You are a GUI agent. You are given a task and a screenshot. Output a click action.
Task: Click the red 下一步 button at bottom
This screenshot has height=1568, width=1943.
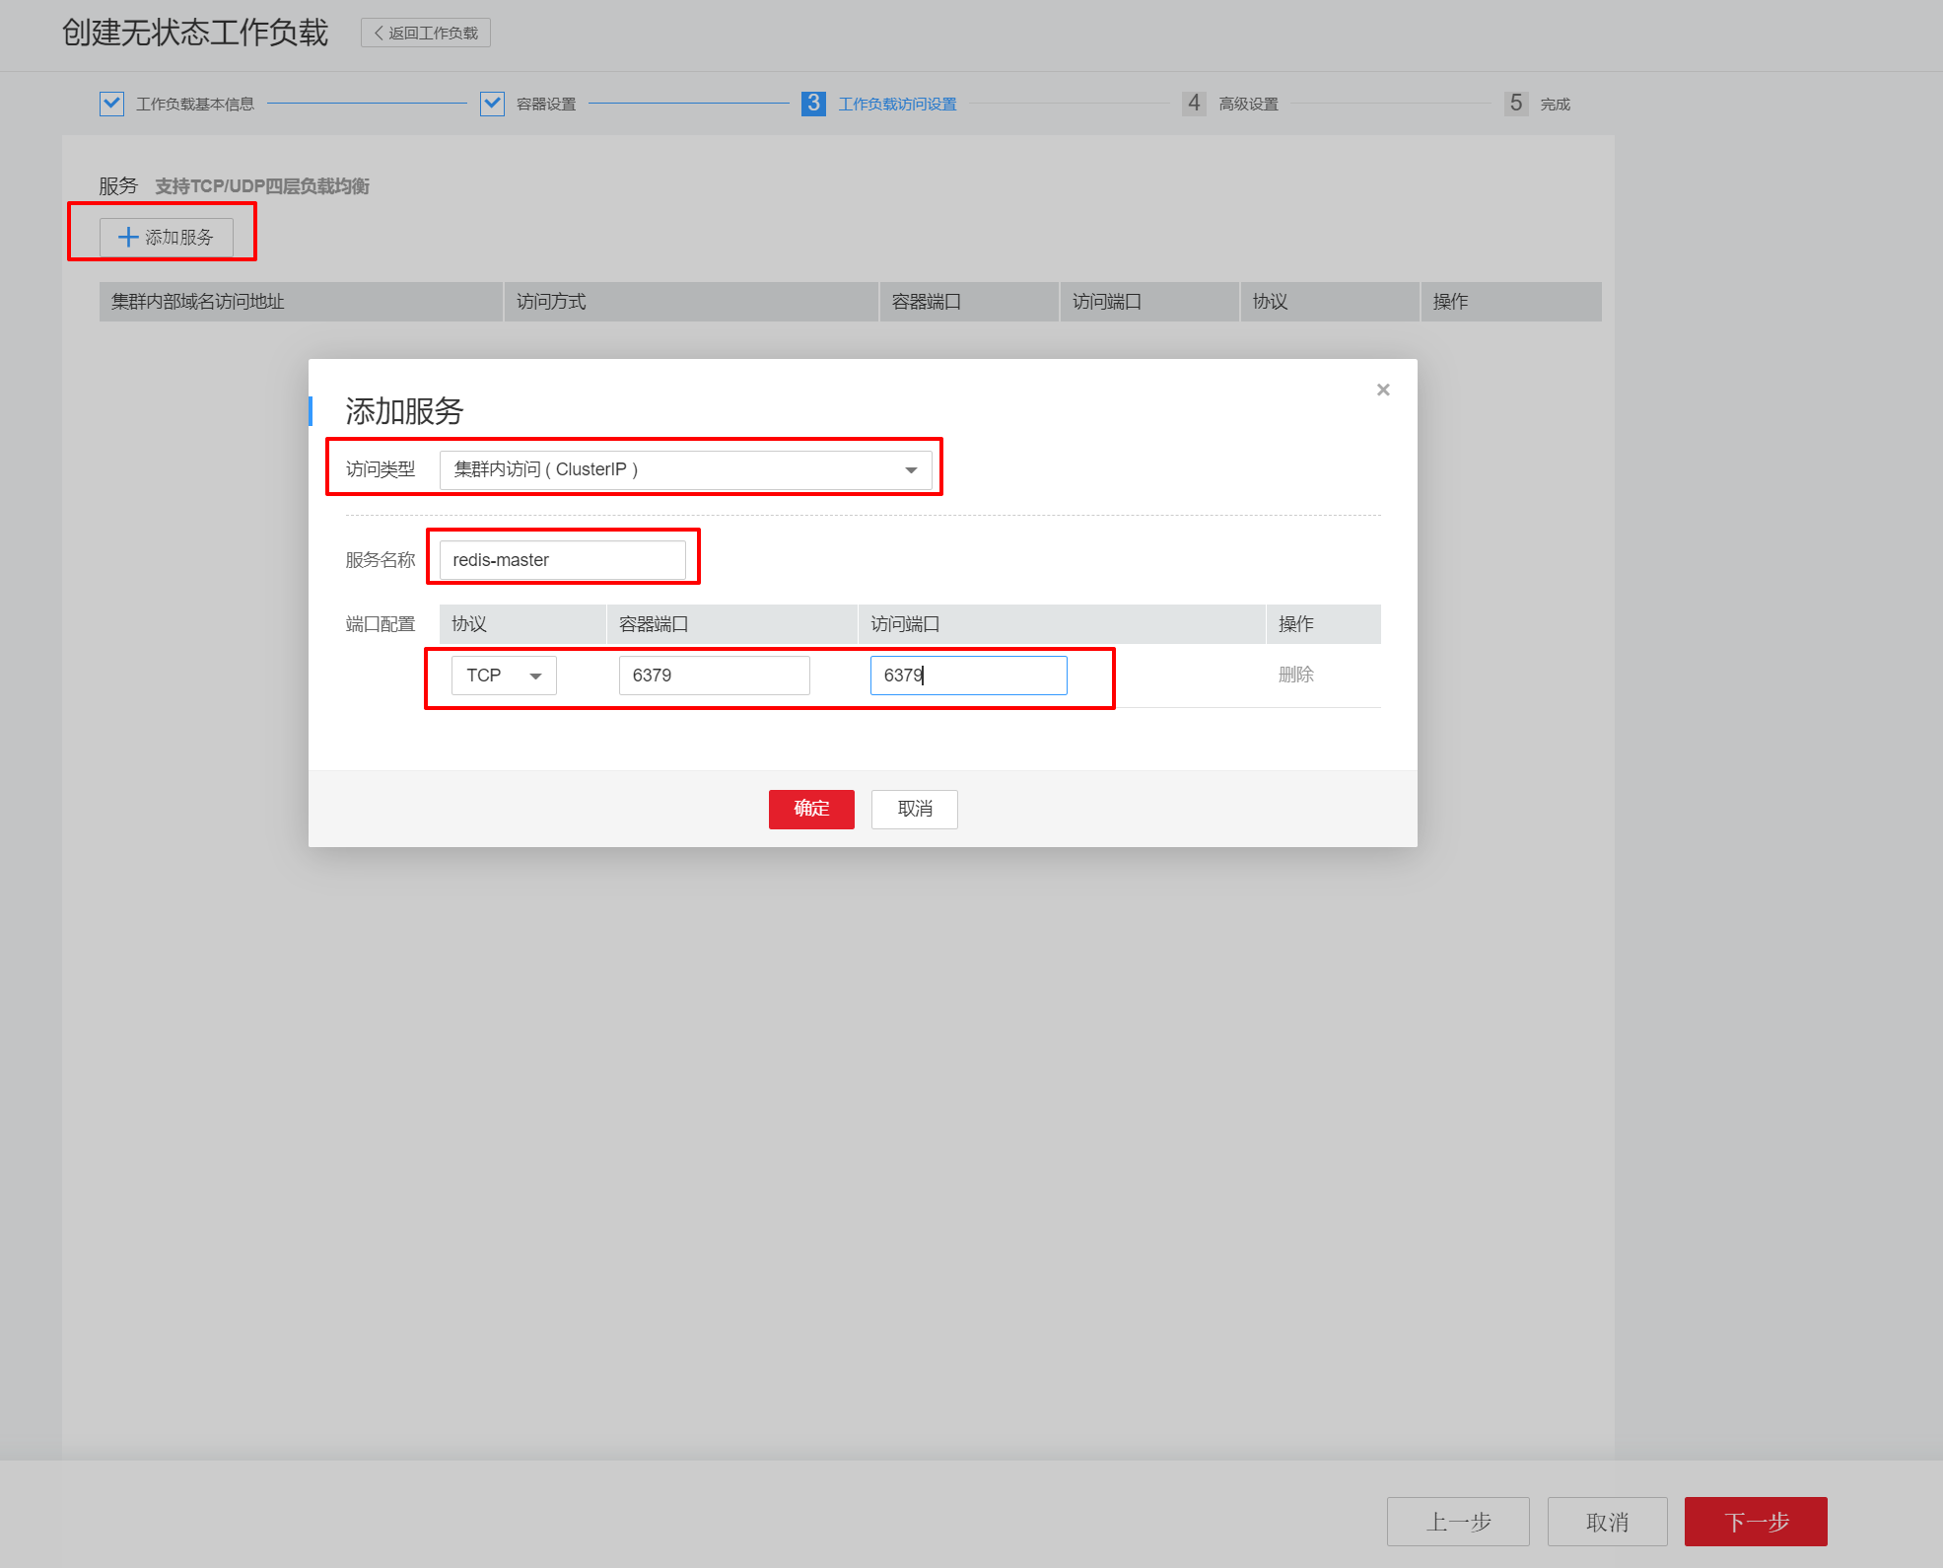click(x=1755, y=1522)
